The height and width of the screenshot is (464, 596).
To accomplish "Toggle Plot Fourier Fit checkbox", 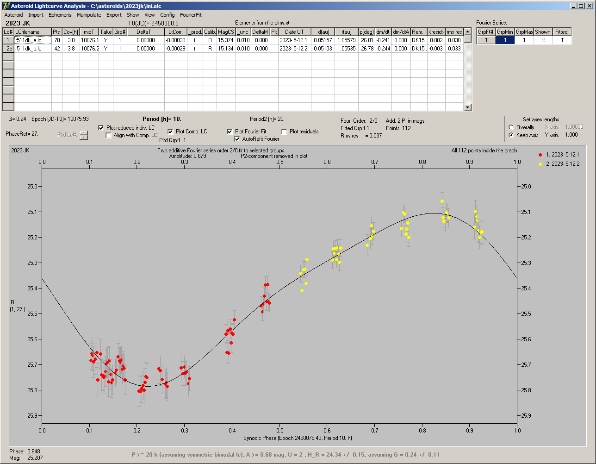I will click(230, 132).
